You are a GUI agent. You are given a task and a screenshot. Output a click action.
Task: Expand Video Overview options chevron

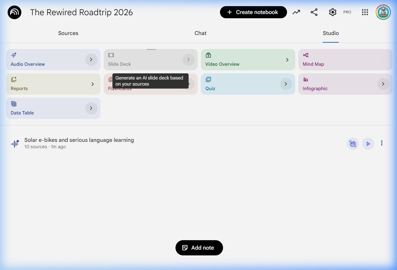tap(287, 60)
